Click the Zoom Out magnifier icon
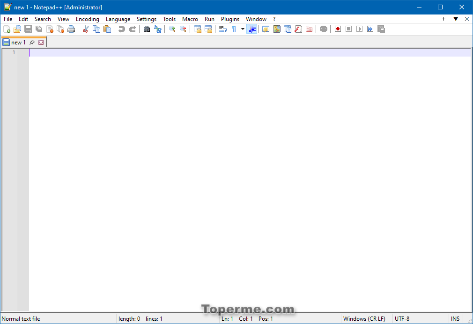 click(183, 29)
